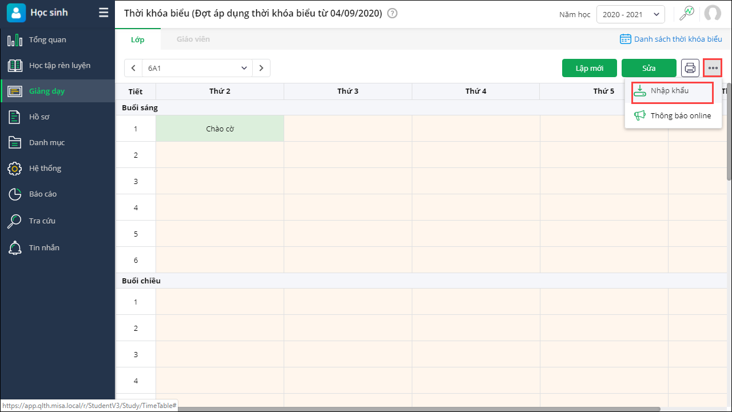This screenshot has width=732, height=412.
Task: Open Báo cáo pie chart in sidebar
Action: coord(15,194)
